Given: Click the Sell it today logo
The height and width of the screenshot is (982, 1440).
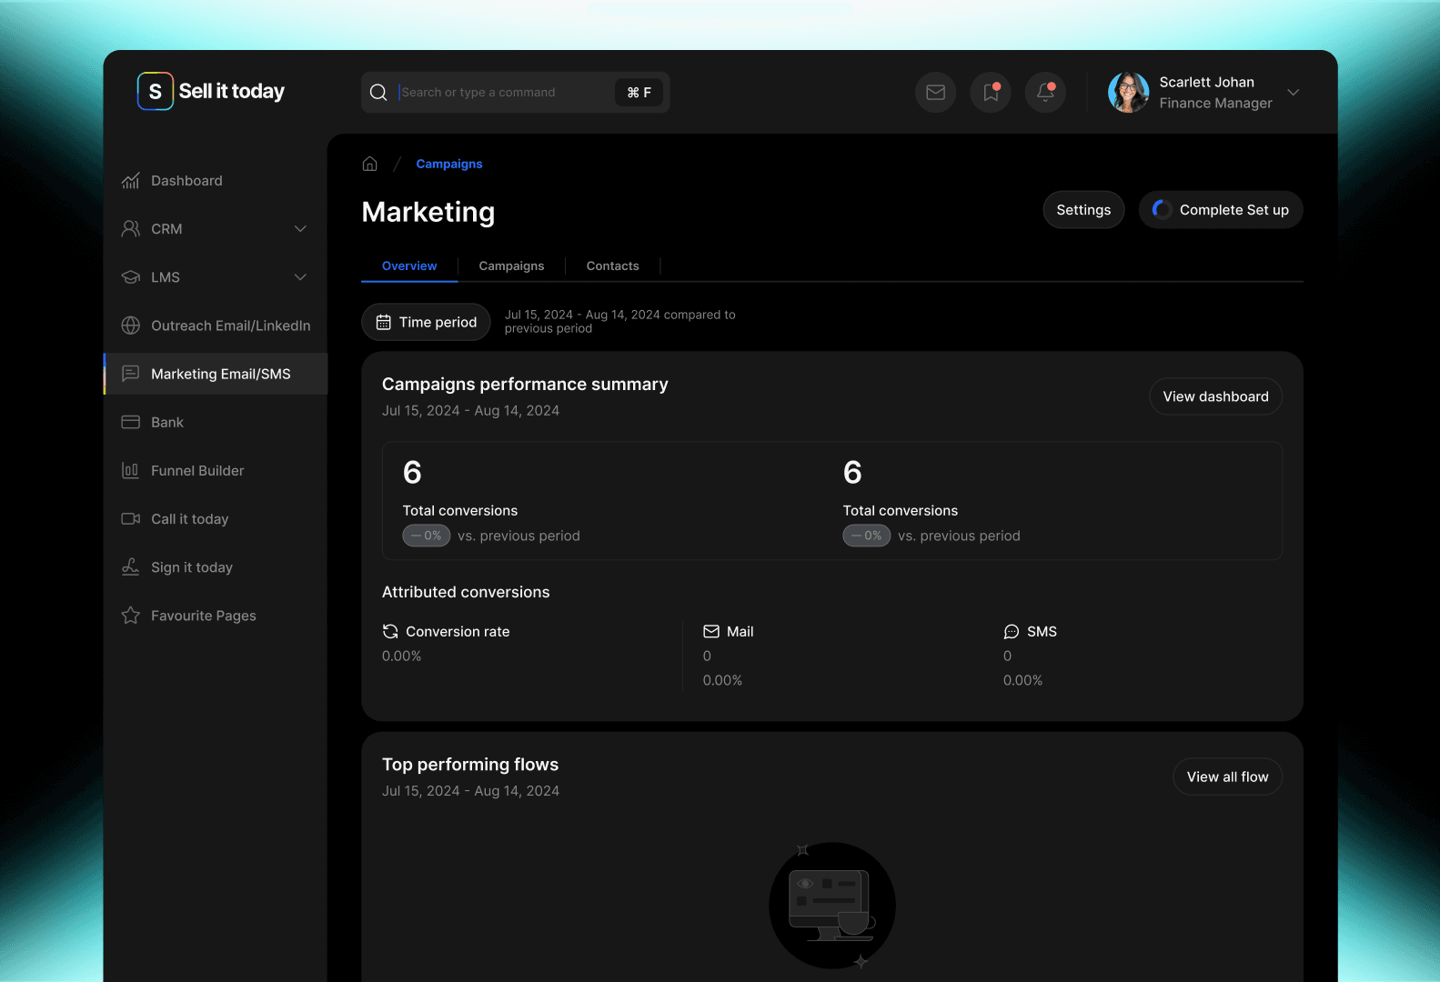Looking at the screenshot, I should (x=211, y=92).
